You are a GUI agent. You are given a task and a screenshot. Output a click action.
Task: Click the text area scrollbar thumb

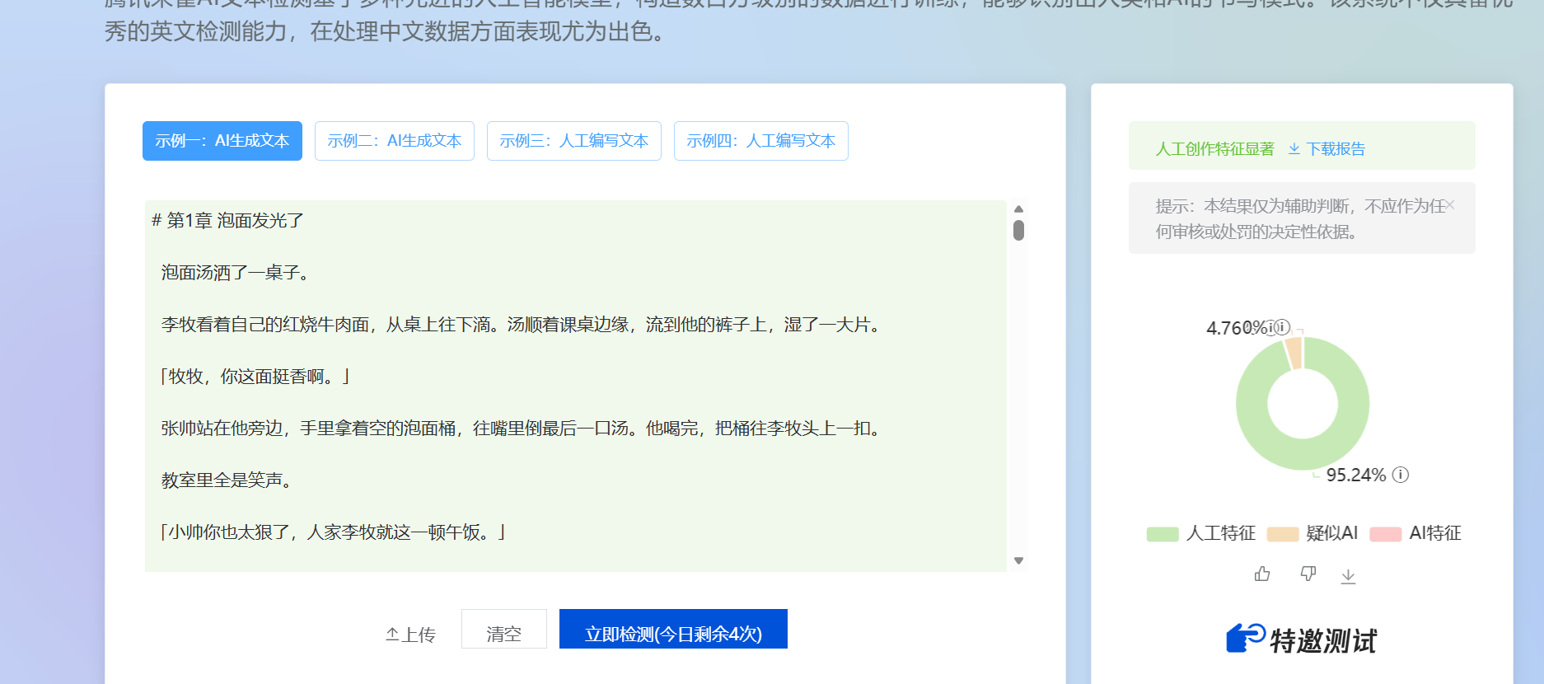click(1018, 230)
